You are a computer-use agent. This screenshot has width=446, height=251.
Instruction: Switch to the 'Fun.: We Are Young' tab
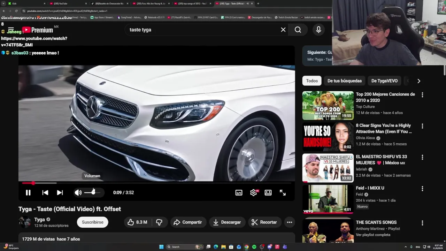pyautogui.click(x=151, y=3)
